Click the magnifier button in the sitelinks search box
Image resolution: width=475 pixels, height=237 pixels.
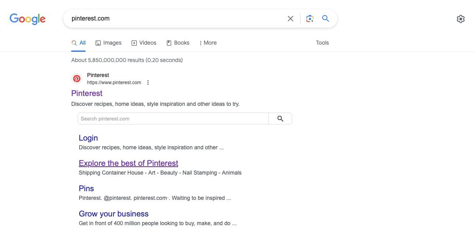(280, 118)
